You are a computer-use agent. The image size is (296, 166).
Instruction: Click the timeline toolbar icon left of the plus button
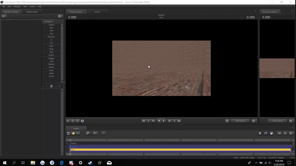[87, 133]
